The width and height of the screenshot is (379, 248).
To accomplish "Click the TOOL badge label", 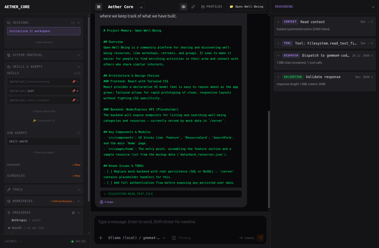I will pos(287,43).
